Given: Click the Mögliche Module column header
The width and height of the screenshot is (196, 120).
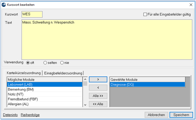Looking at the screenshot, I should (x=45, y=79).
